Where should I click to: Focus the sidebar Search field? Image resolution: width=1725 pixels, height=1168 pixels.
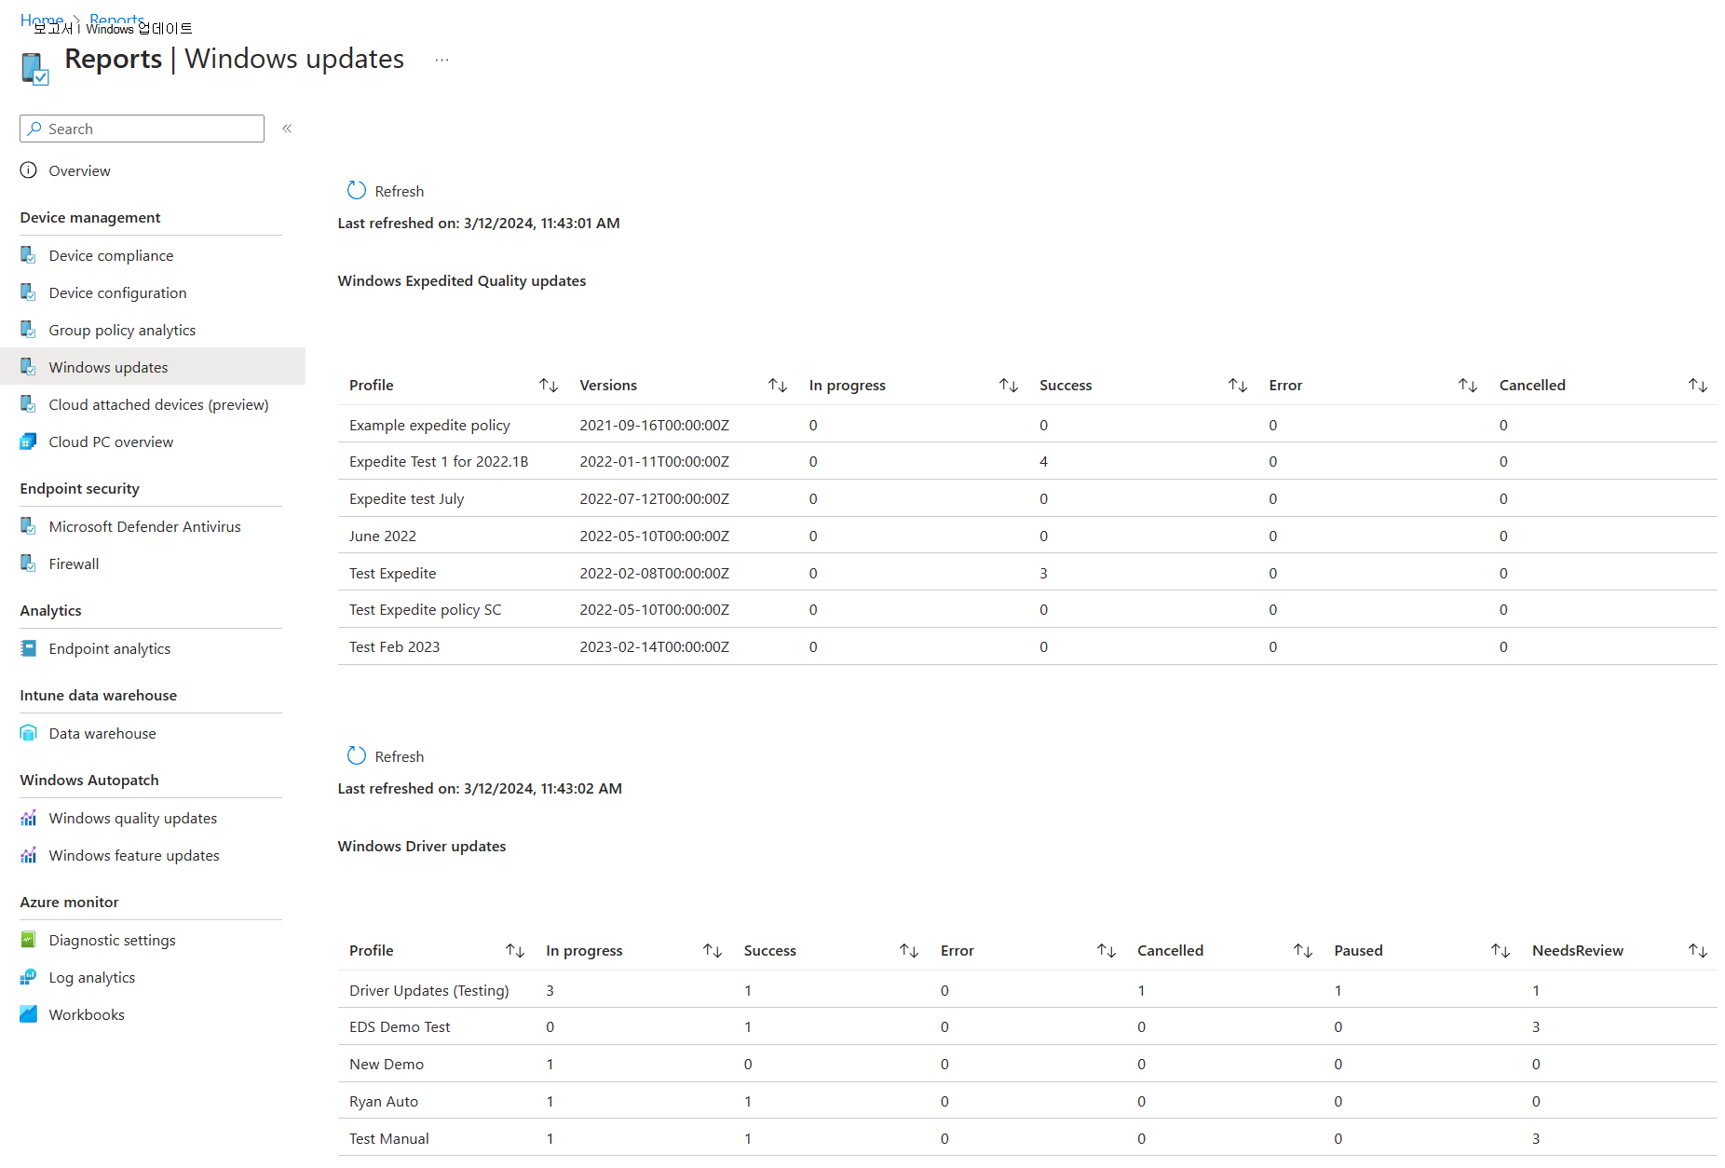coord(149,129)
